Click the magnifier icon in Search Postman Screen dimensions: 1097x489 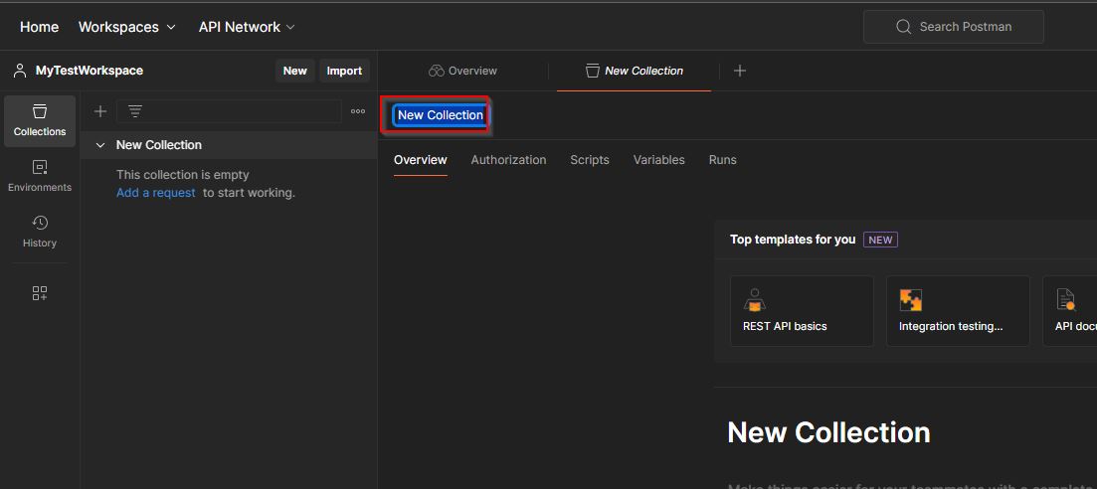click(903, 27)
